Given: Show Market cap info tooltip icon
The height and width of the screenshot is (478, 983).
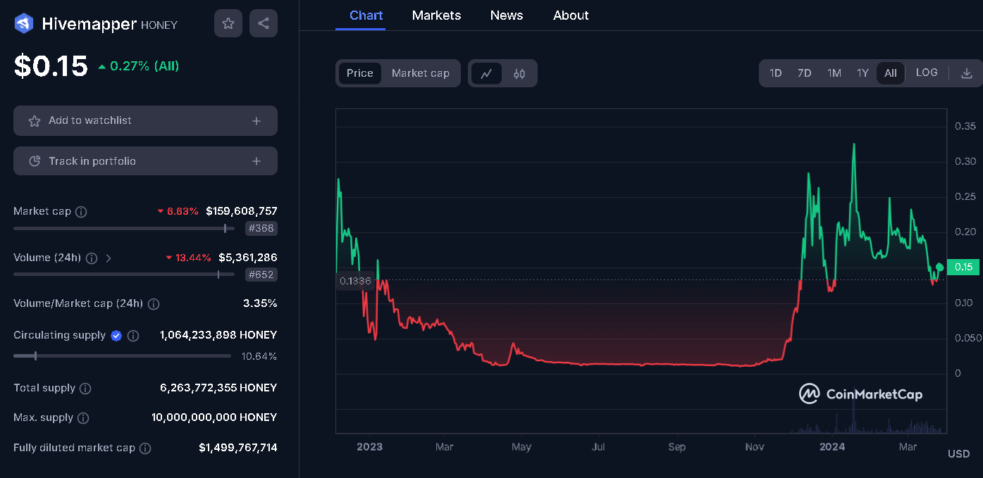Looking at the screenshot, I should [81, 212].
